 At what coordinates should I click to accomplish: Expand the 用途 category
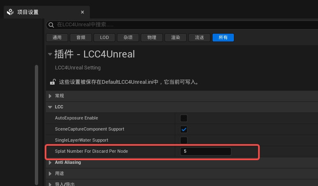[50, 174]
